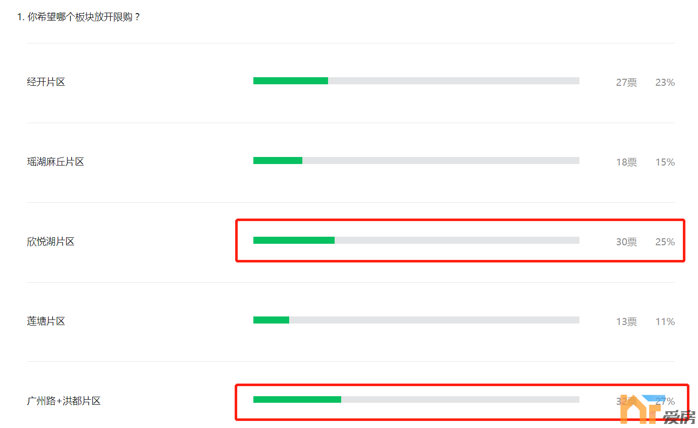This screenshot has height=428, width=698.
Task: Select the 广州路+洪都片区 option label
Action: pos(64,401)
